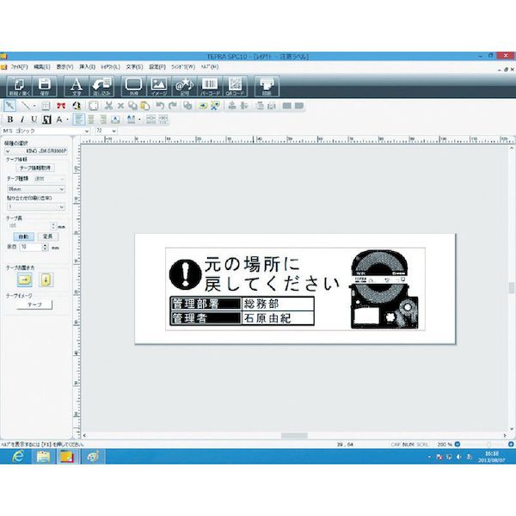The image size is (516, 516).
Task: Click the 余白 margin input field
Action: click(28, 246)
